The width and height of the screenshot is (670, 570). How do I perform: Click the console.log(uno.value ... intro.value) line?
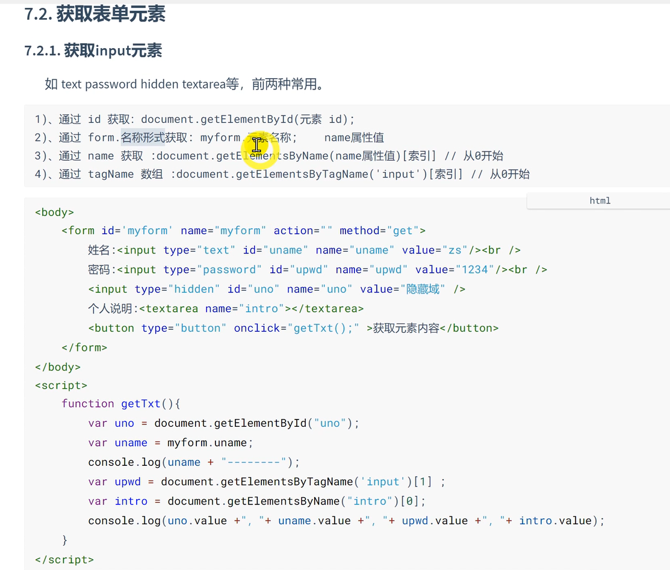coord(347,521)
